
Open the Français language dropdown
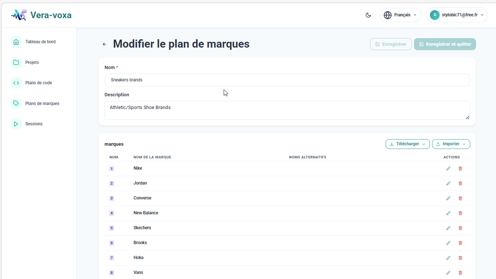point(400,15)
